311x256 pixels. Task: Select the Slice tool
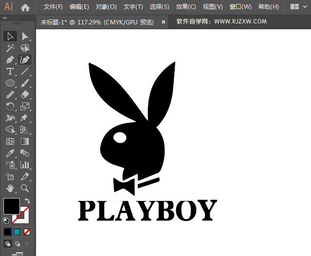25,177
